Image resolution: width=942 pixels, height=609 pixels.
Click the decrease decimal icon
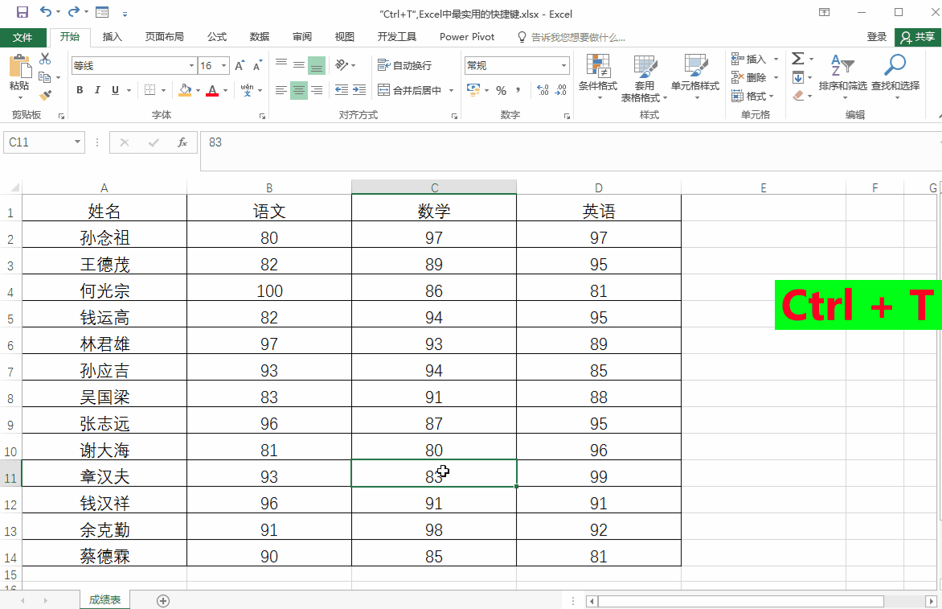click(x=560, y=90)
